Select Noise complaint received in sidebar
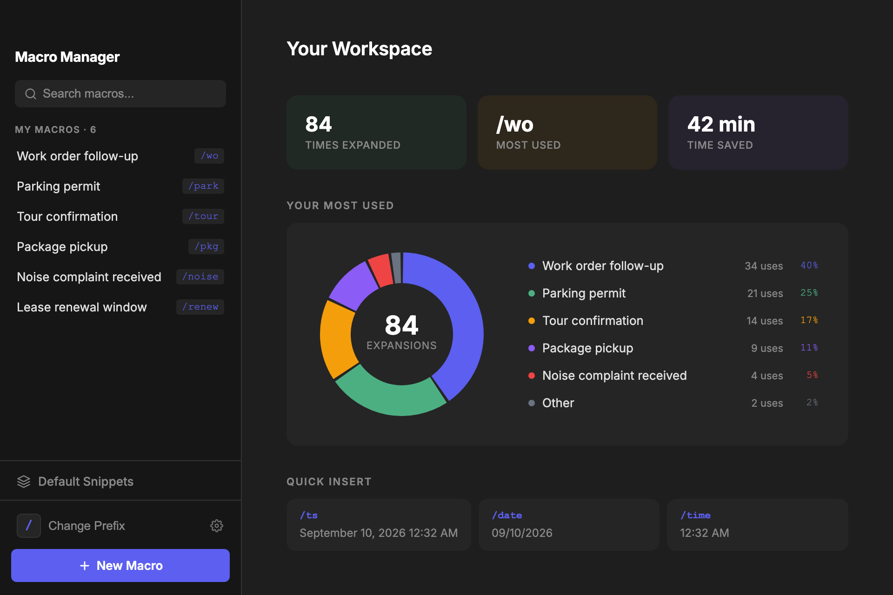The height and width of the screenshot is (595, 893). coord(120,277)
